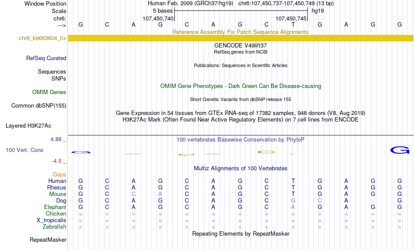Click the T base in reference sequence

(x=293, y=25)
